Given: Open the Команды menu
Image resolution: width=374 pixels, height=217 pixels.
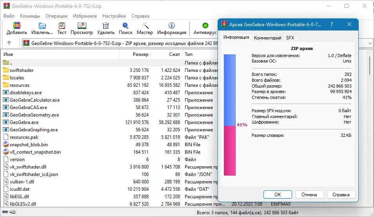Looking at the screenshot, I should tap(30, 16).
